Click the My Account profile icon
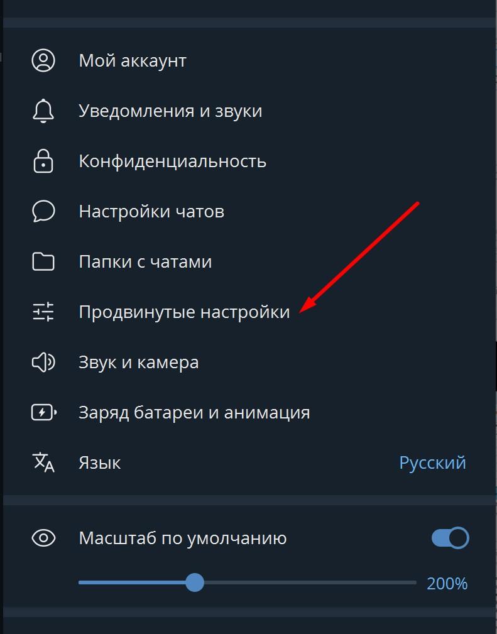This screenshot has height=634, width=497. coord(43,61)
